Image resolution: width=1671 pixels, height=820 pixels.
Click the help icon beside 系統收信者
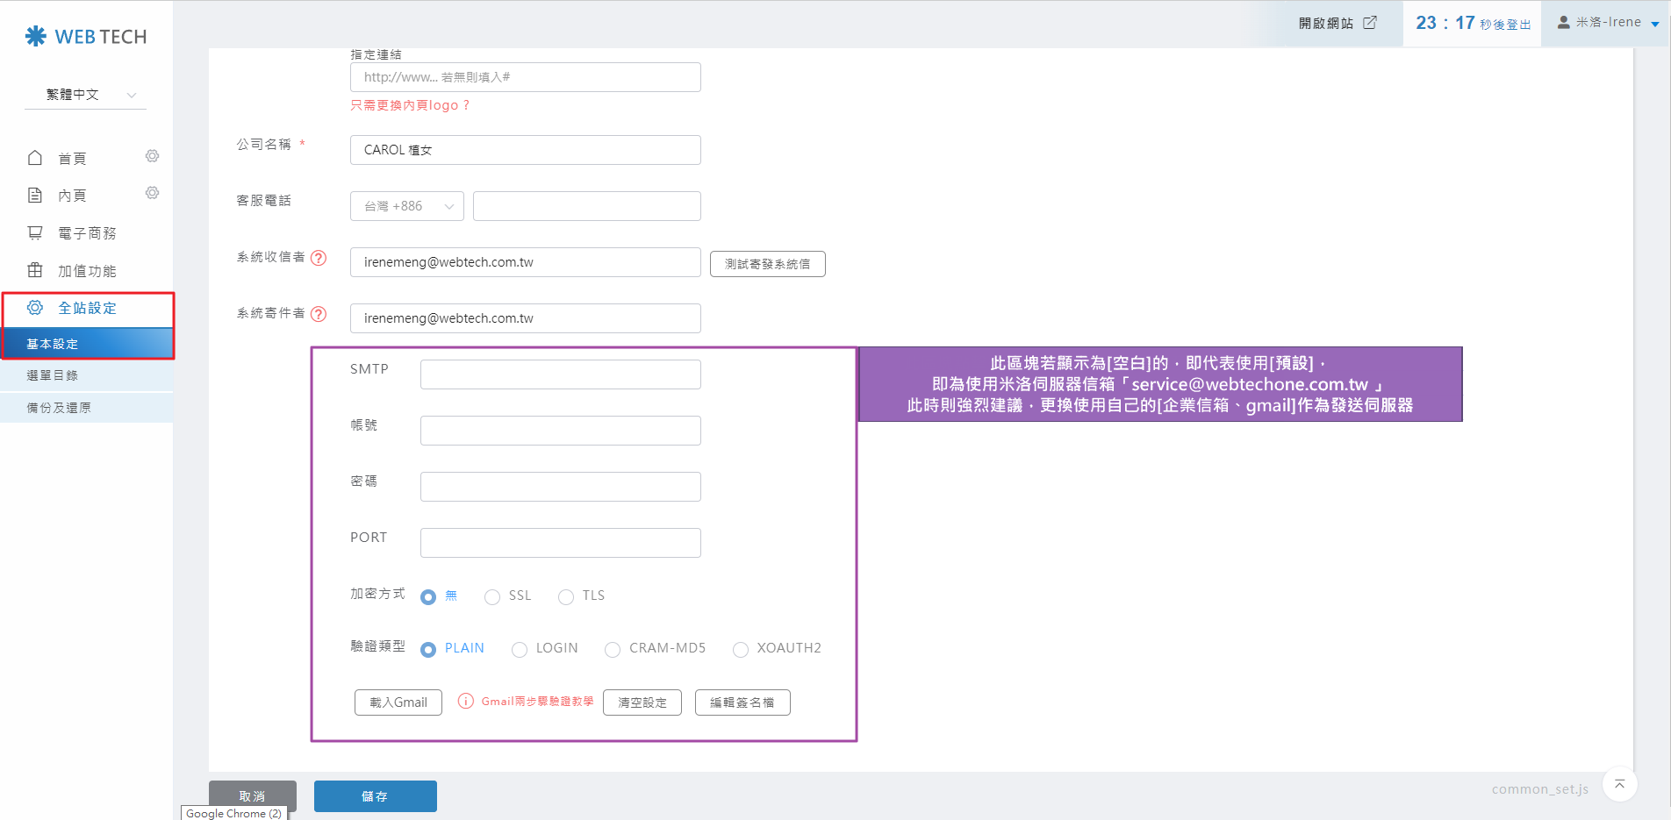click(319, 258)
